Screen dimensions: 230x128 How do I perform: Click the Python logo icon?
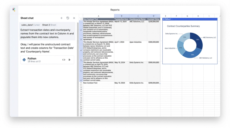tap(24, 60)
